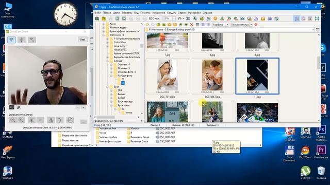Screen dimensions: 330x185
Task: Click the Stop button in DroidCam
Action: point(82,40)
